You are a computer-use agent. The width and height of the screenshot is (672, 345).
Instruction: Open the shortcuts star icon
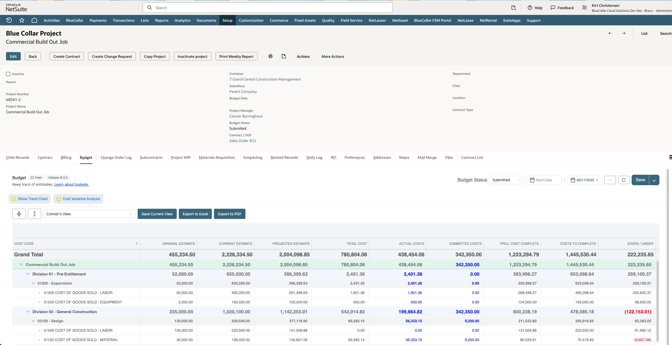pos(22,20)
